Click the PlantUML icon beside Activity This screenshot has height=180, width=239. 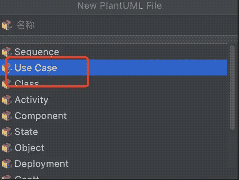7,100
